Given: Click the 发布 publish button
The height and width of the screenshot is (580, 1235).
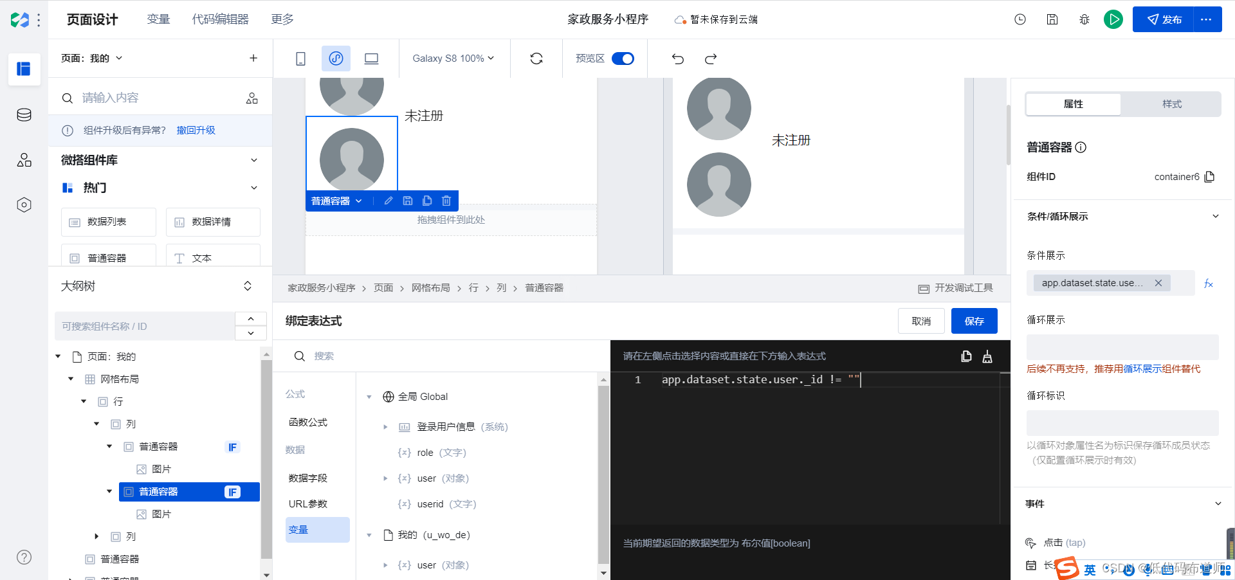Looking at the screenshot, I should [x=1163, y=19].
